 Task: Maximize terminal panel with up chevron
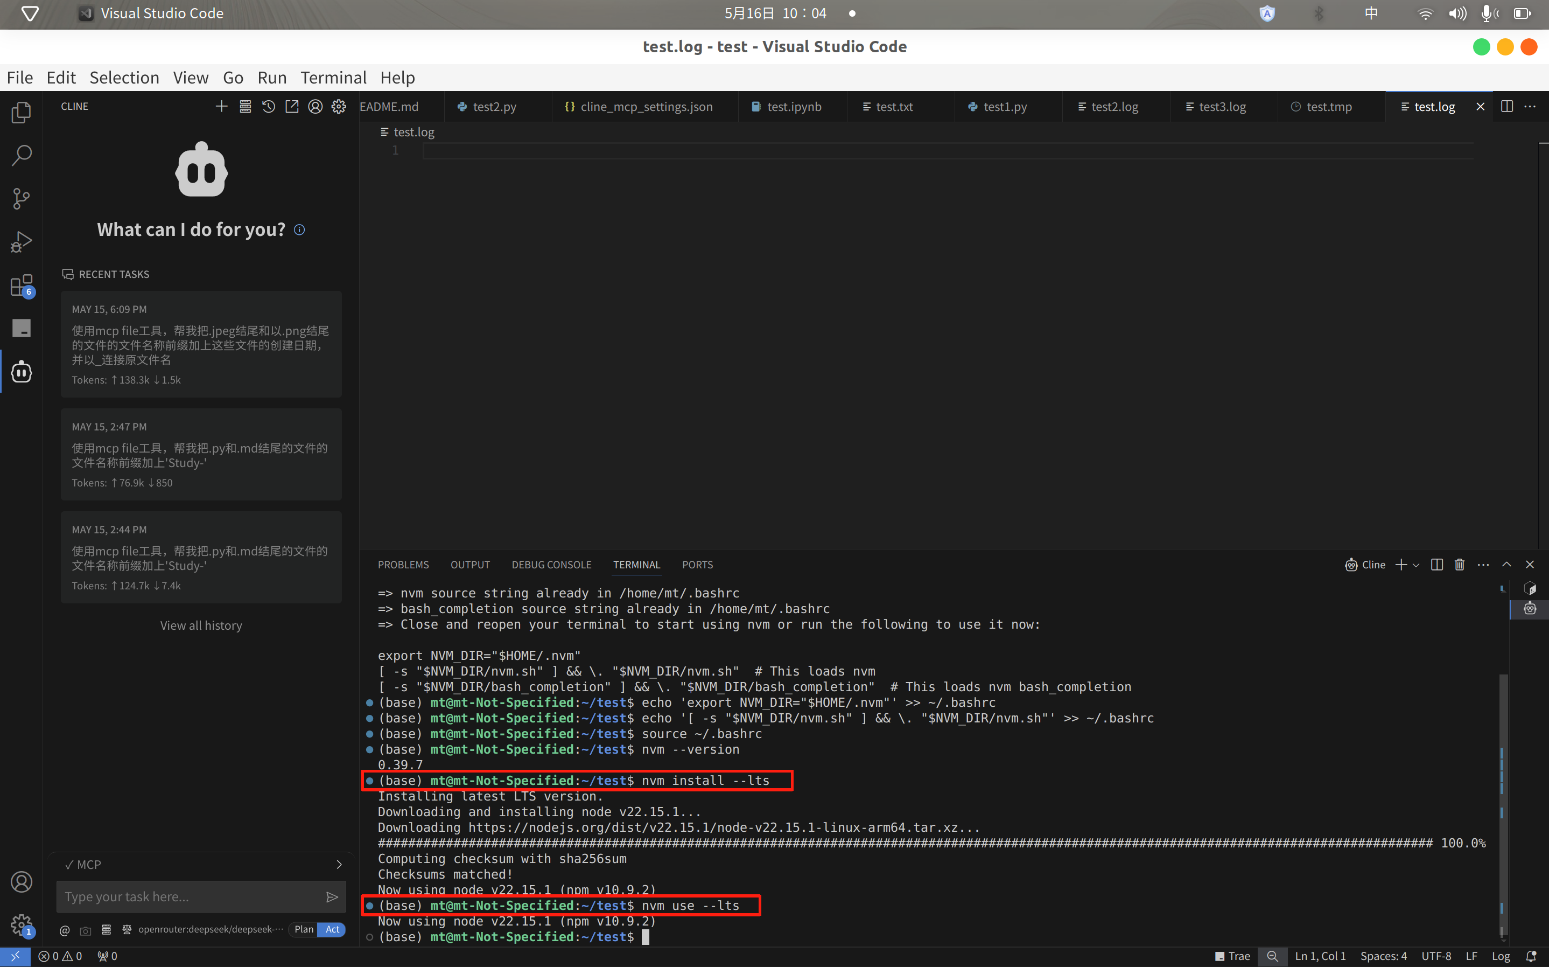[x=1506, y=564]
